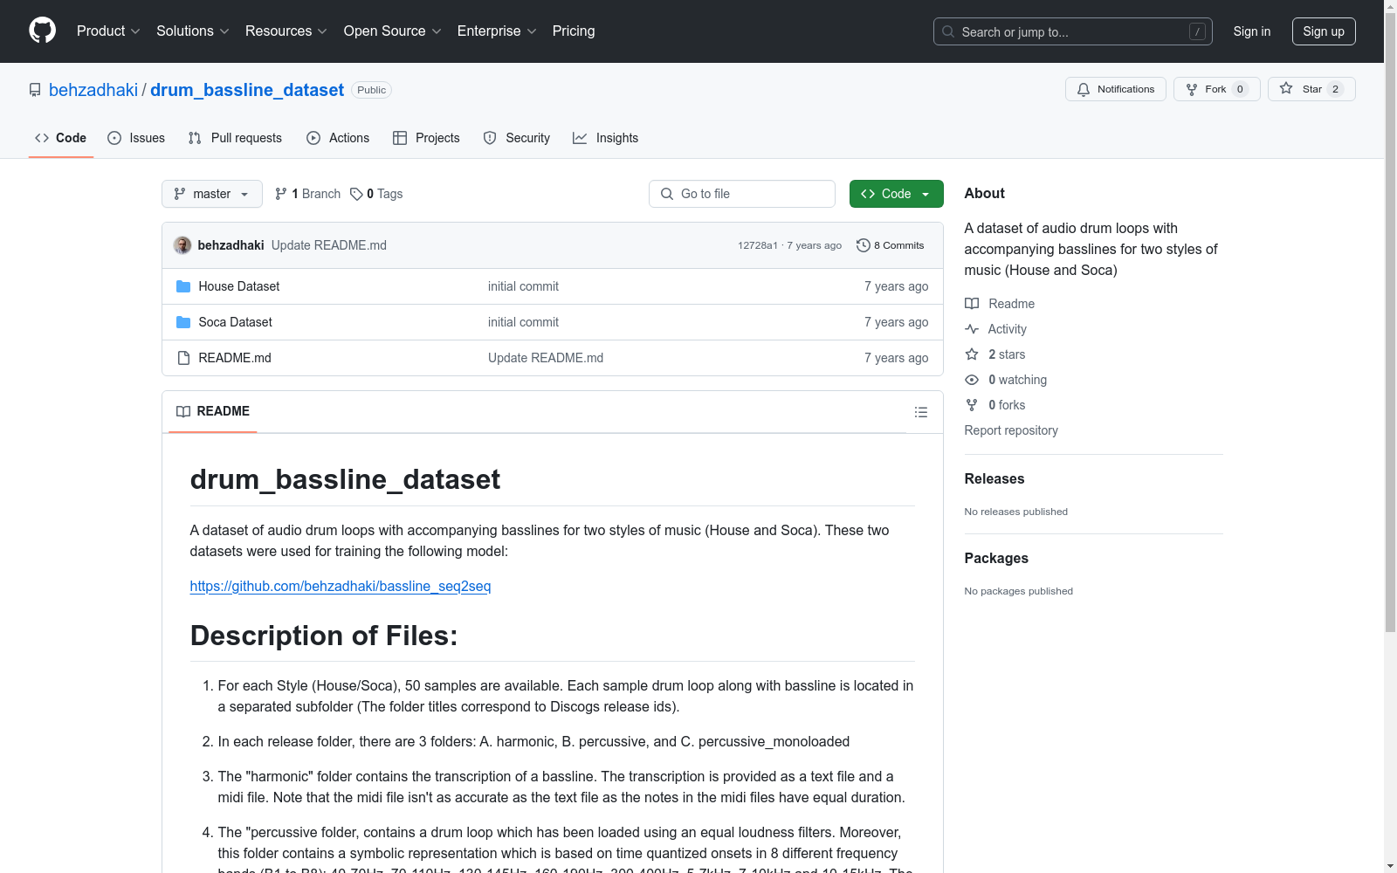The width and height of the screenshot is (1397, 873).
Task: Expand the Open Source menu
Action: [x=393, y=31]
